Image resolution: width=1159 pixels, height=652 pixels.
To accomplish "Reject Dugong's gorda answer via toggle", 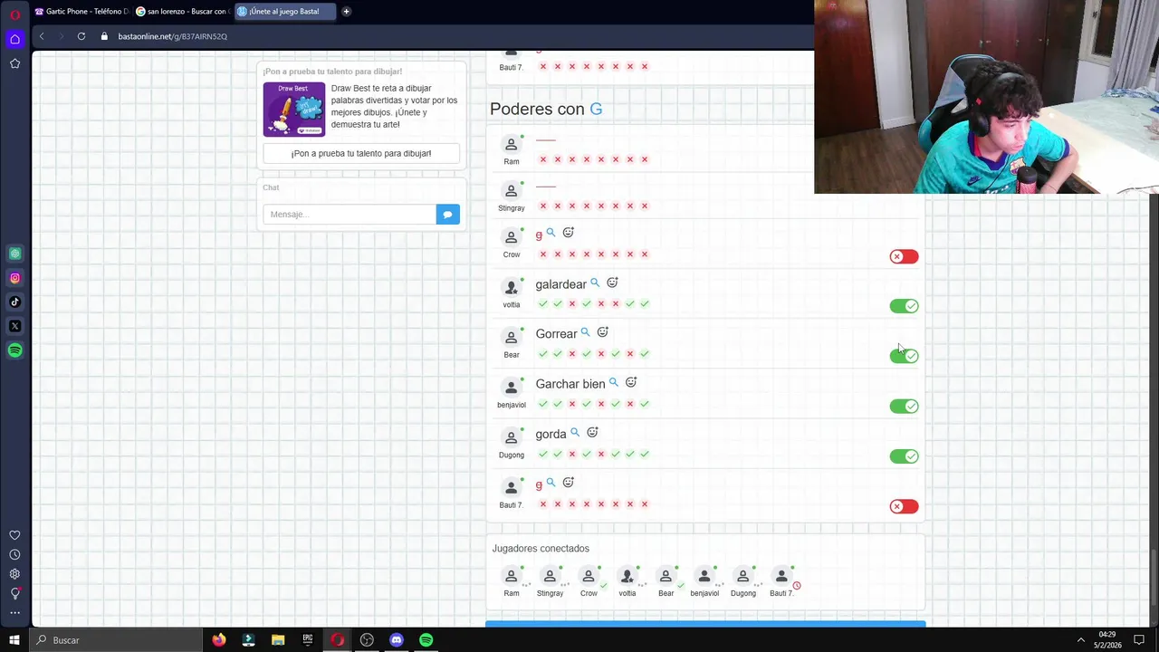I will click(904, 456).
